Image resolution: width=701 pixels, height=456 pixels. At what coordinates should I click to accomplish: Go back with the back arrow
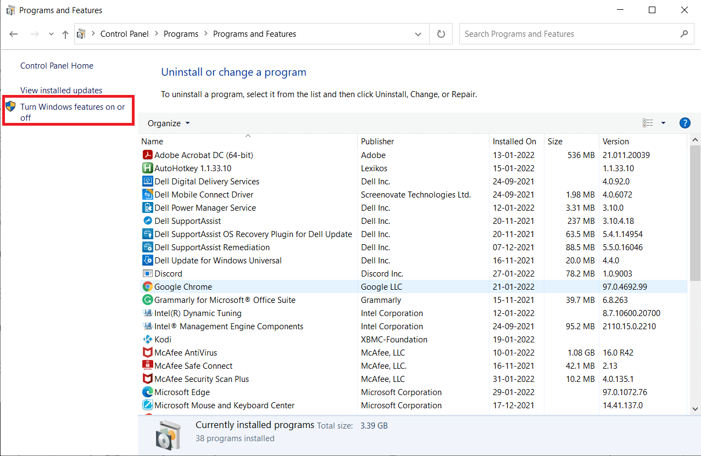coord(14,34)
